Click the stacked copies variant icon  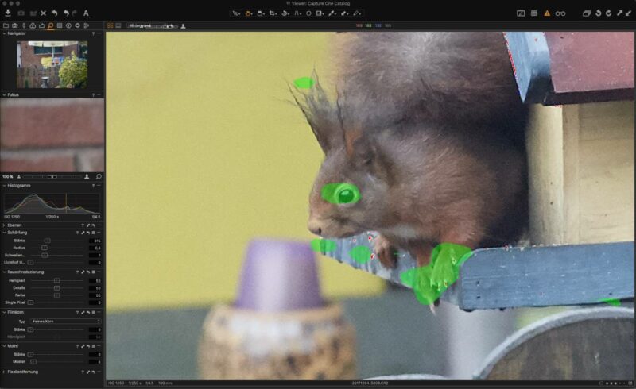click(x=587, y=13)
